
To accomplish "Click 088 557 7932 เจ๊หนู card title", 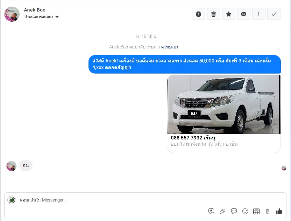I will coord(193,138).
